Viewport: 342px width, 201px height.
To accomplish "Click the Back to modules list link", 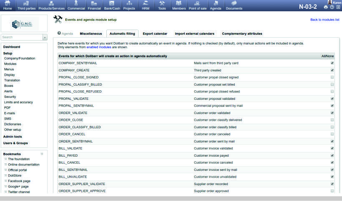I will 324,20.
